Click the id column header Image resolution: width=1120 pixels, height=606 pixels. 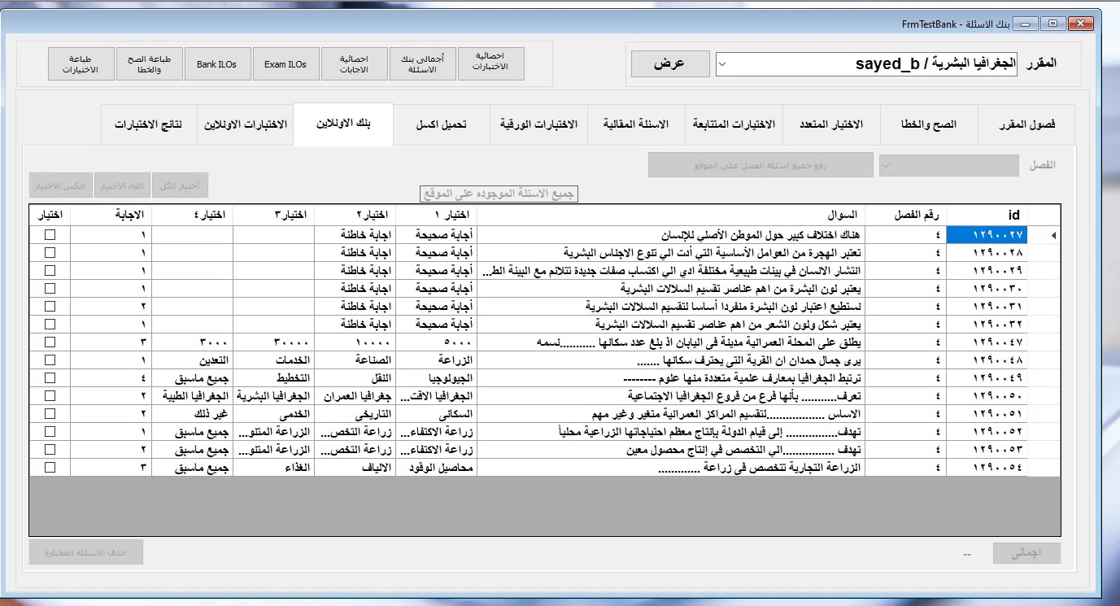pos(987,215)
